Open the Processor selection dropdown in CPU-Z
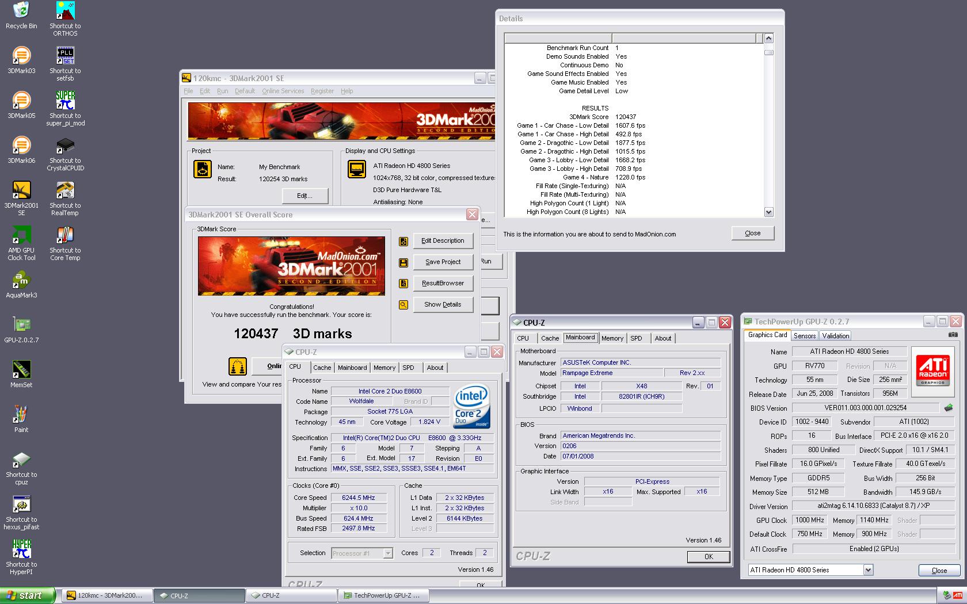The width and height of the screenshot is (967, 604). click(388, 553)
